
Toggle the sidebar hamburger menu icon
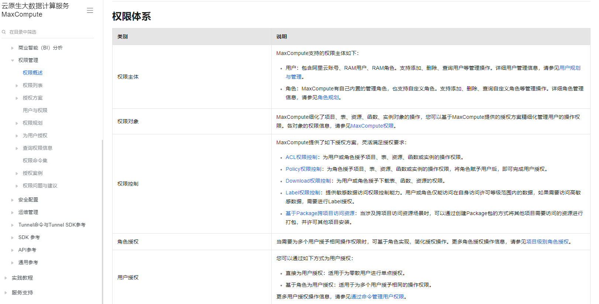coord(90,10)
